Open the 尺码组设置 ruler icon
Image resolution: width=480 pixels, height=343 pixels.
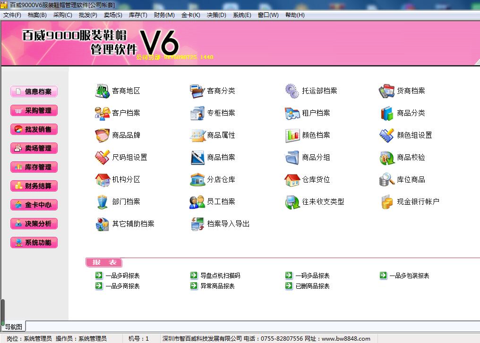102,158
